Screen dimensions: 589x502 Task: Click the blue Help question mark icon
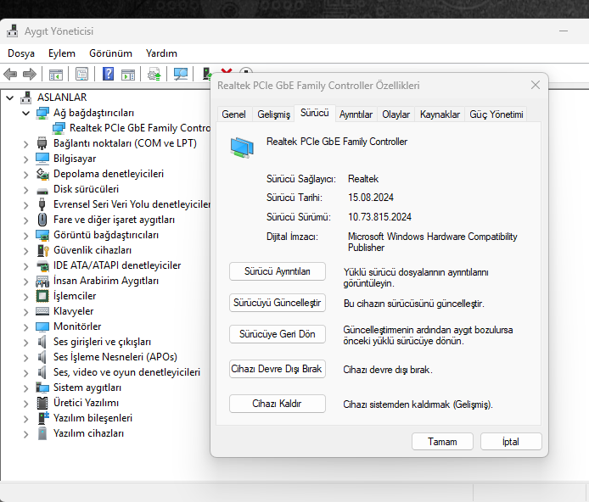(x=108, y=74)
